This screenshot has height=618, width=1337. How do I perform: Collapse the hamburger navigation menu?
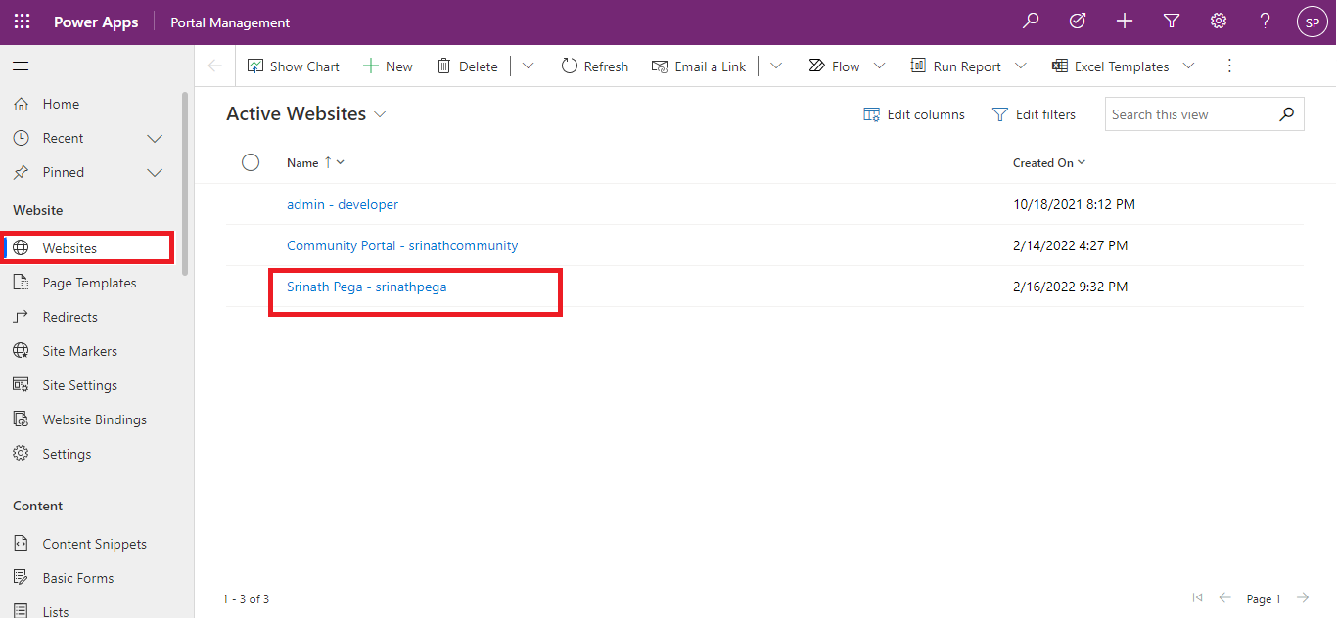pos(21,66)
